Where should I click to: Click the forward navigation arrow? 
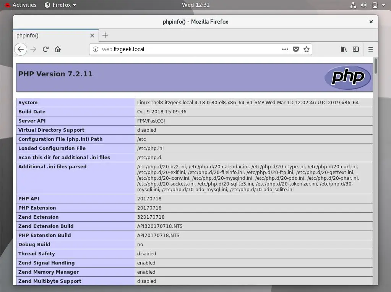click(x=33, y=49)
